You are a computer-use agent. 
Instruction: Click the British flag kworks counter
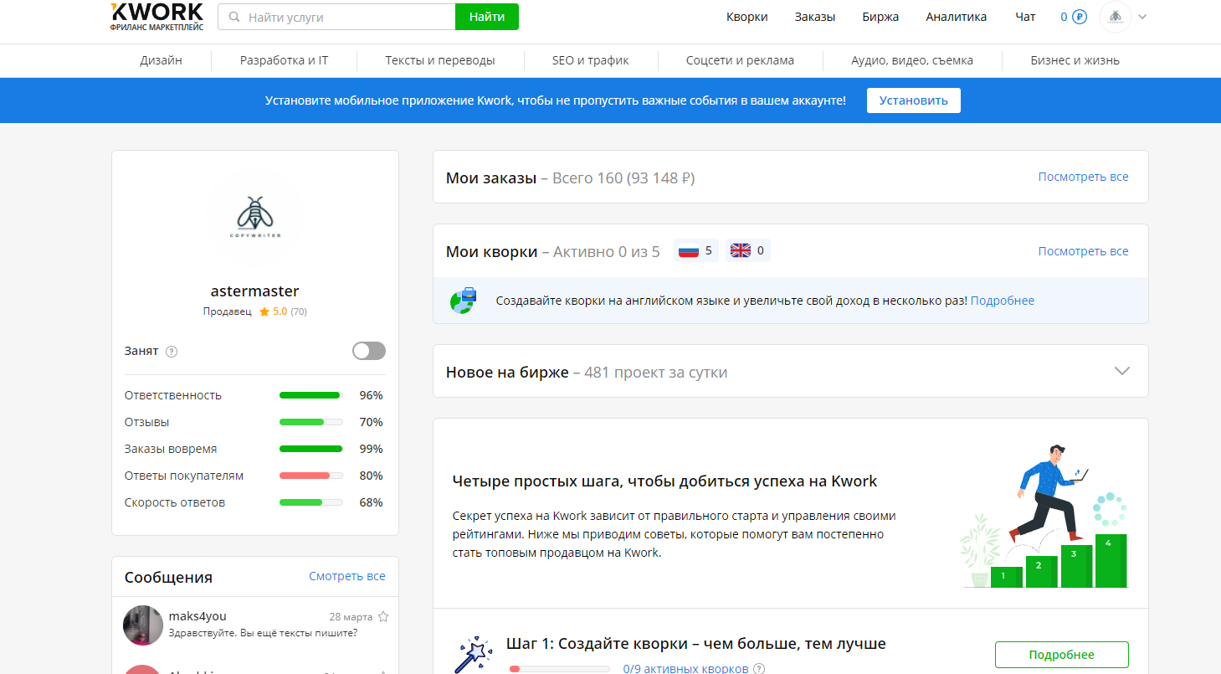click(748, 250)
